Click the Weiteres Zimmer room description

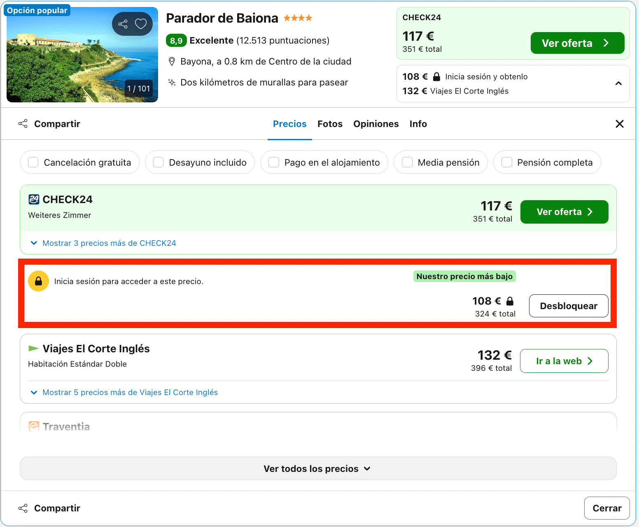coord(60,215)
